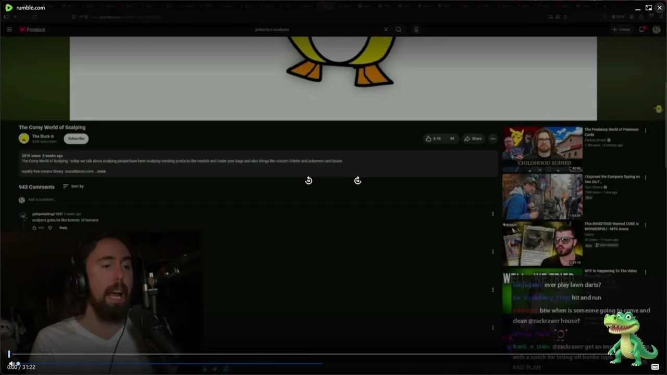Rewind 10 seconds in Rumble player
Viewport: 667px width, 375px height.
click(308, 180)
